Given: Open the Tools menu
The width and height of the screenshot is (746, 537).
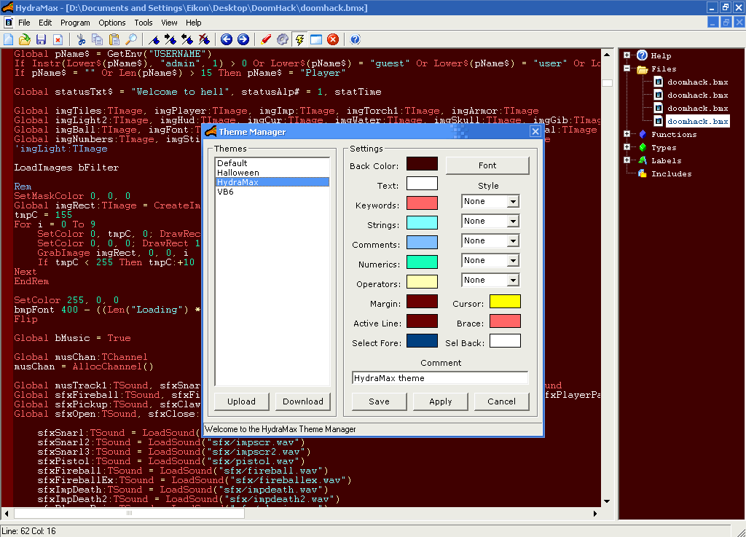Looking at the screenshot, I should click(144, 23).
